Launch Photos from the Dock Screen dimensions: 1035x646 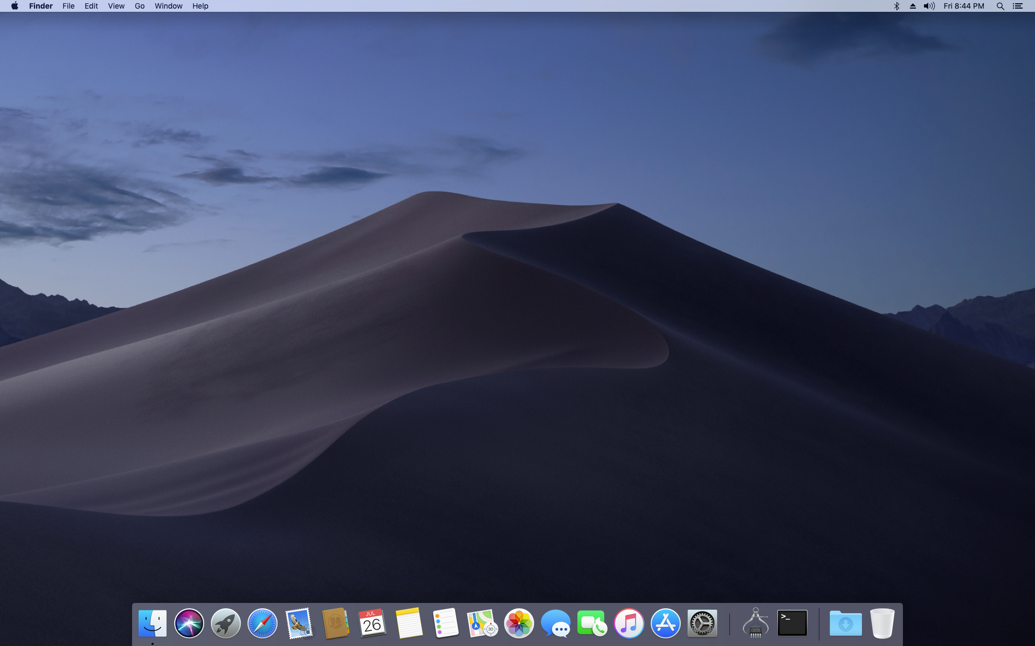519,623
